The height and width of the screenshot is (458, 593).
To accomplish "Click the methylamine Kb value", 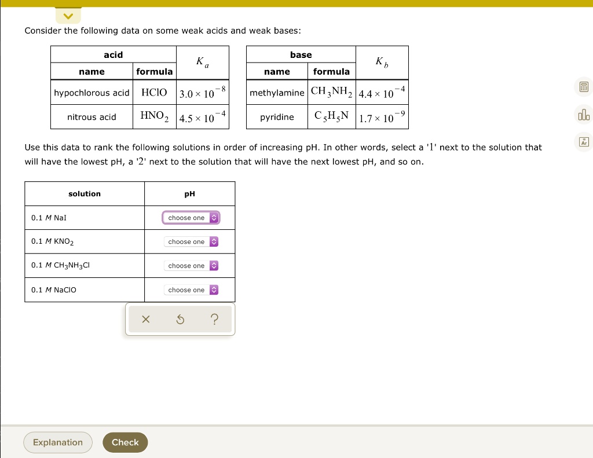I will (x=382, y=93).
